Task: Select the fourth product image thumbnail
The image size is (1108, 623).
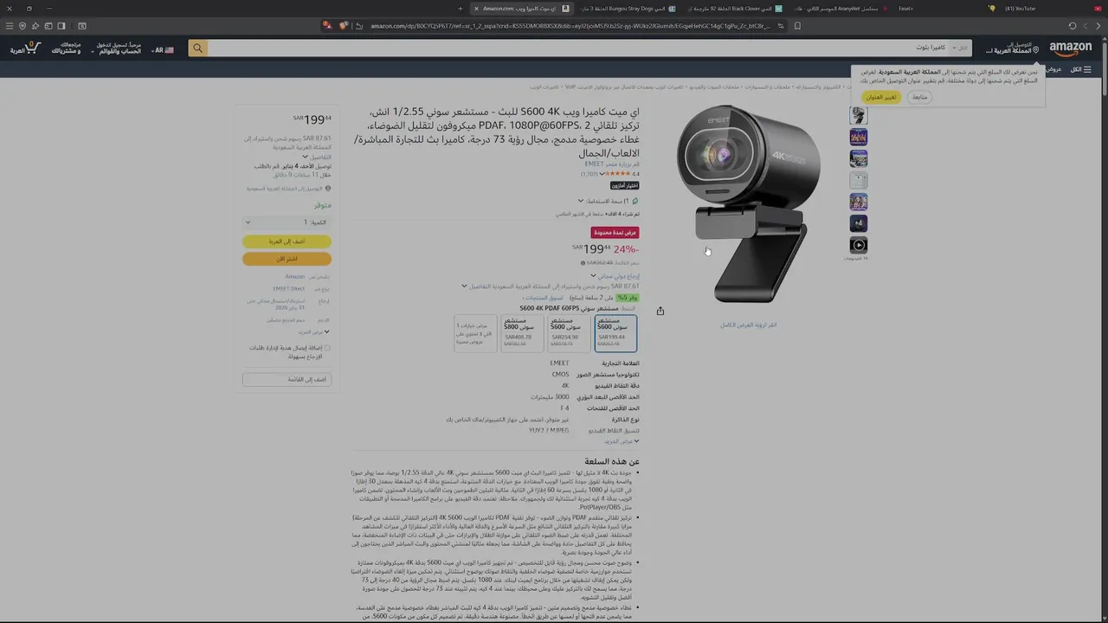Action: pyautogui.click(x=858, y=180)
